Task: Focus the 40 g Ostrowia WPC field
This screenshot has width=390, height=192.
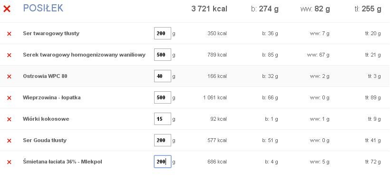Action: (x=163, y=76)
